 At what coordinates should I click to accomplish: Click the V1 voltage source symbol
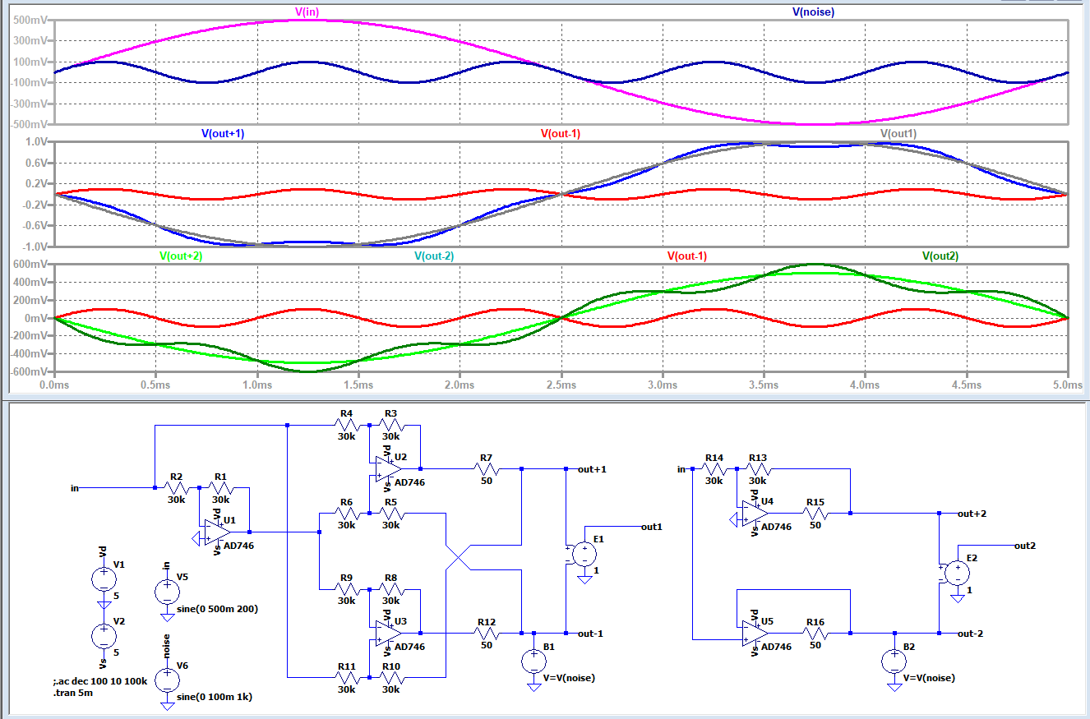[104, 579]
